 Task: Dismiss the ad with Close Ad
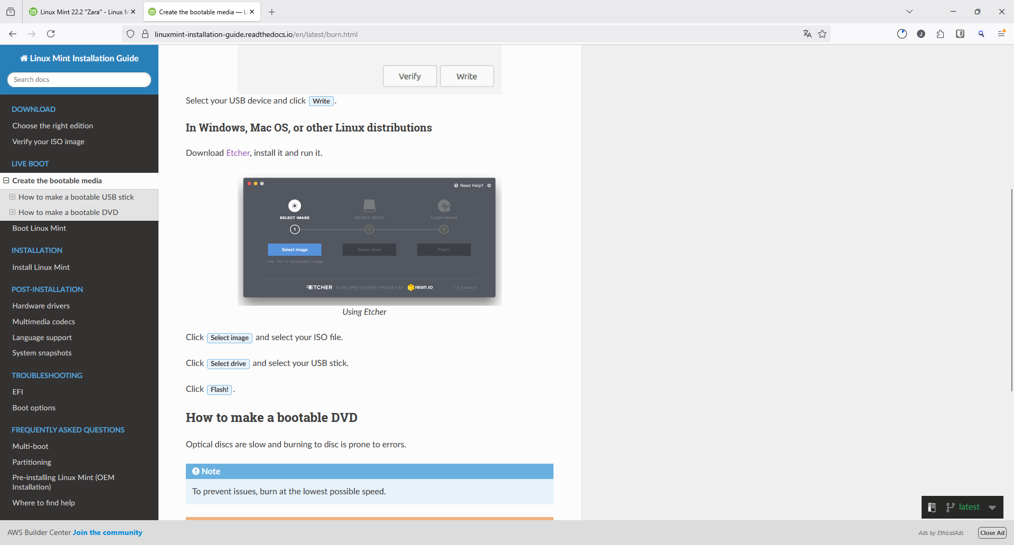click(x=992, y=533)
